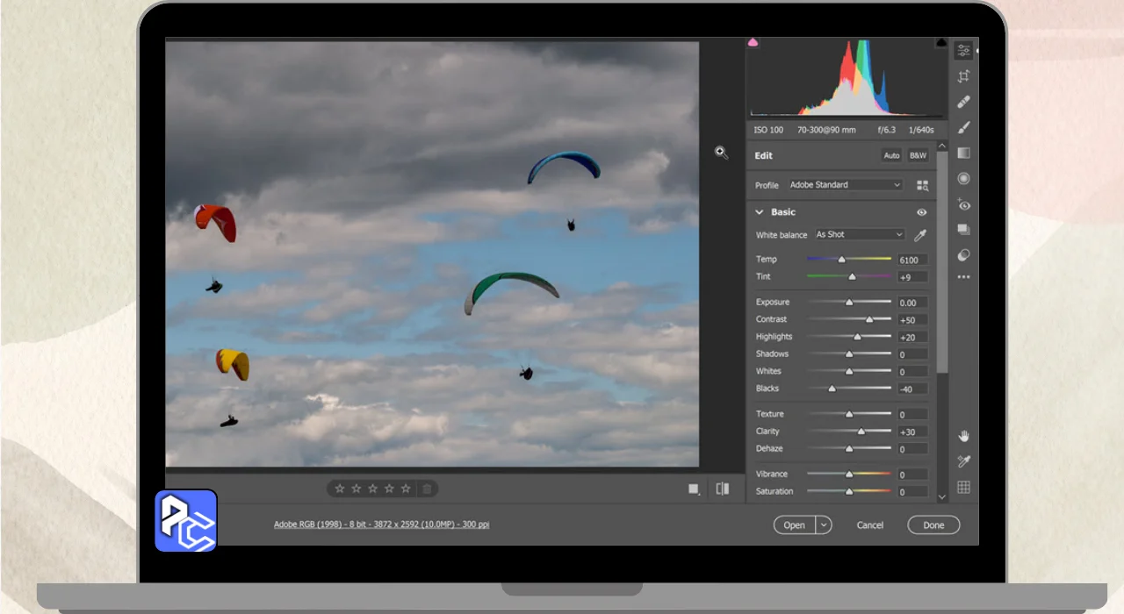Open the White balance As Shot dropdown
This screenshot has width=1124, height=614.
click(859, 235)
